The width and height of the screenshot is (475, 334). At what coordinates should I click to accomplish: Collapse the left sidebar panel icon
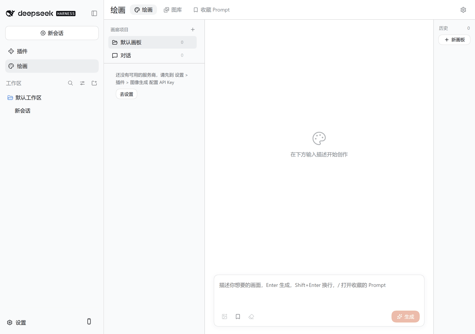pyautogui.click(x=94, y=13)
